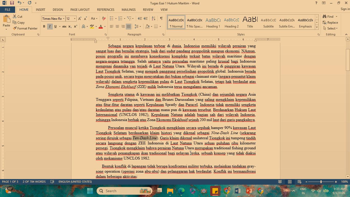Viewport: 350px width, 197px height.
Task: Clear all formatting with eraser icon
Action: (x=104, y=18)
